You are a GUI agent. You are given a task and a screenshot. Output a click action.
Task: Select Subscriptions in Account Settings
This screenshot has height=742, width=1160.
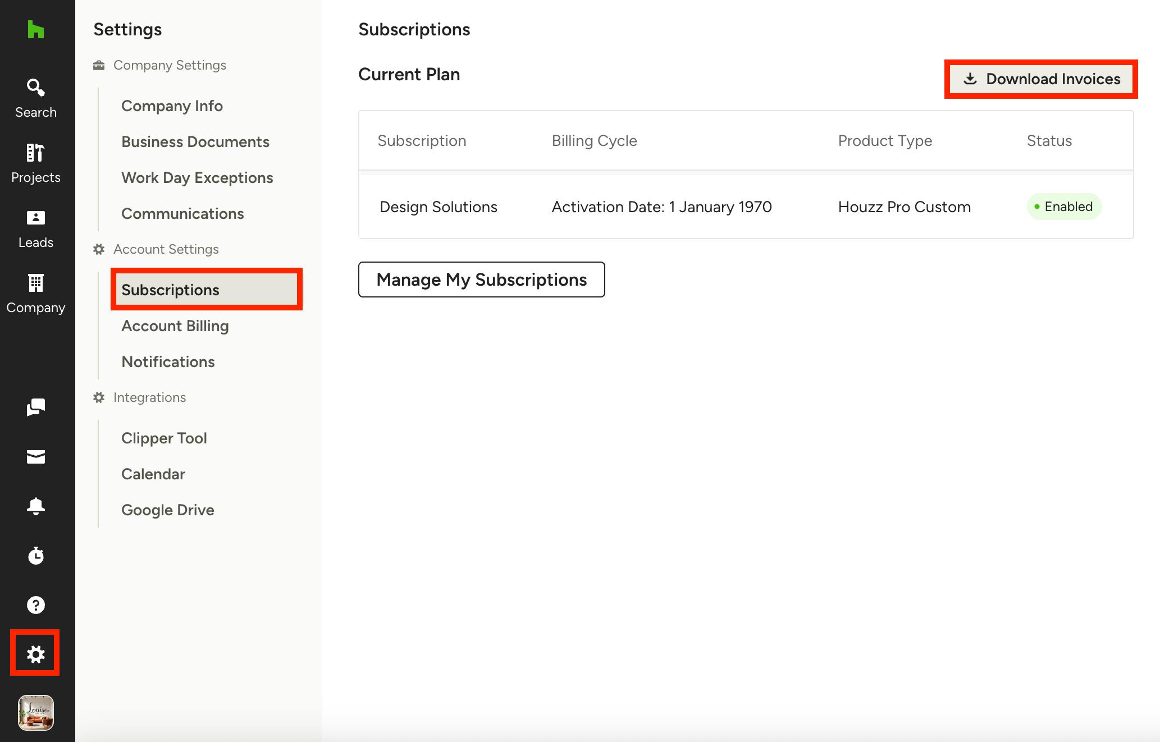[207, 290]
